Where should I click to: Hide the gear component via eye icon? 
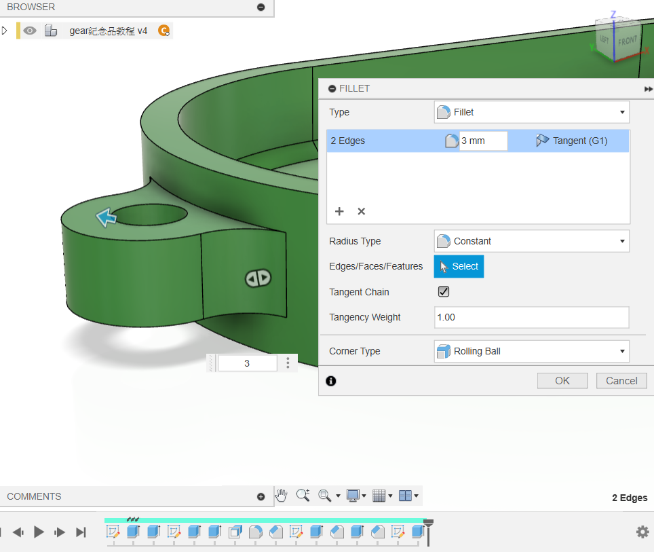30,31
